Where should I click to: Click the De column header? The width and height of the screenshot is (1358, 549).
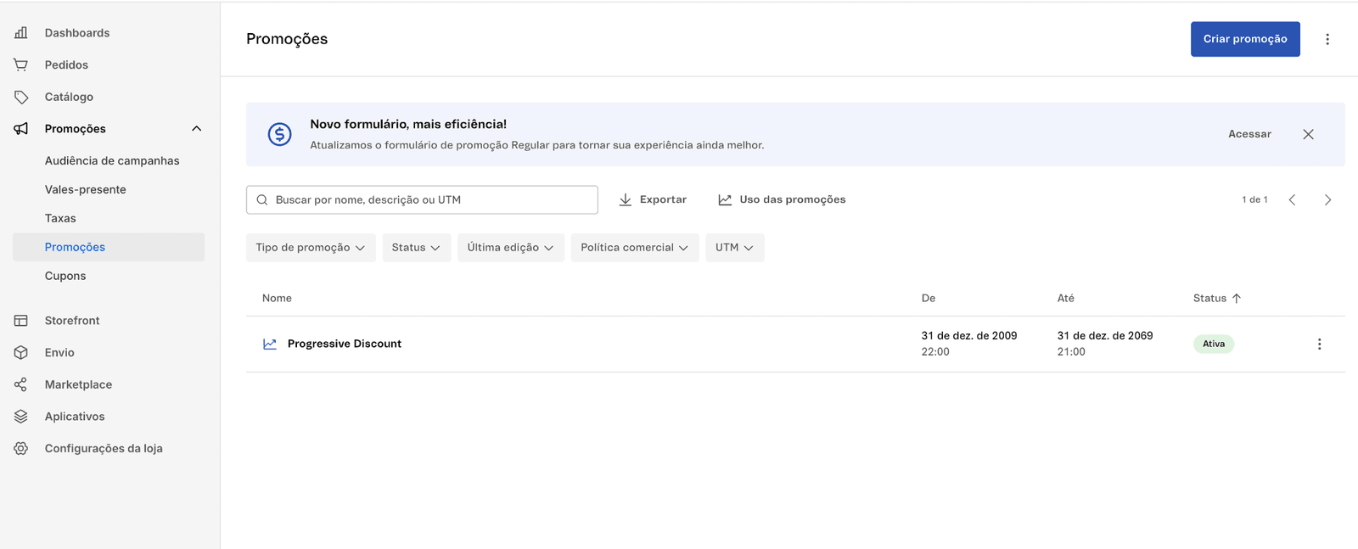(x=929, y=298)
